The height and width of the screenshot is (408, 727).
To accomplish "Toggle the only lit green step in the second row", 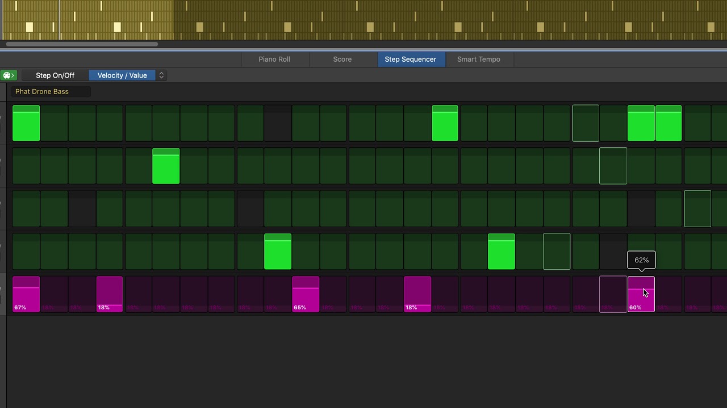I will click(x=166, y=166).
